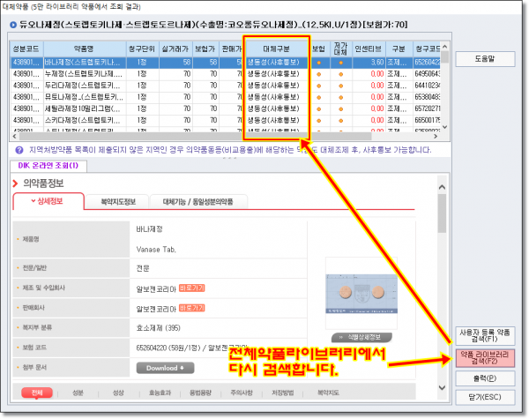Select the 전체 pill filter at the bottom

(x=37, y=393)
